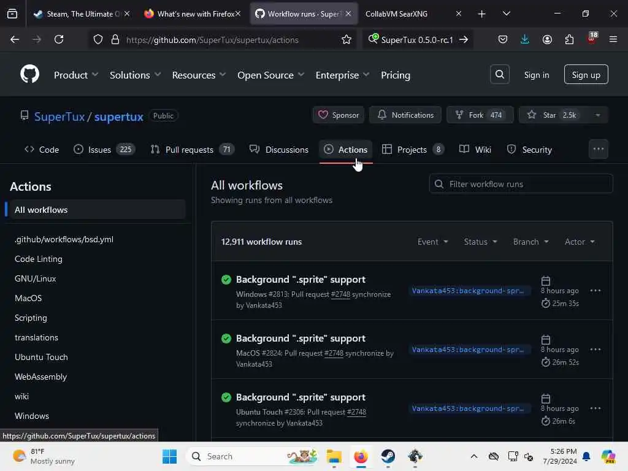This screenshot has height=471, width=628.
Task: Select the Ubuntu Touch workflow in the sidebar
Action: [x=41, y=357]
